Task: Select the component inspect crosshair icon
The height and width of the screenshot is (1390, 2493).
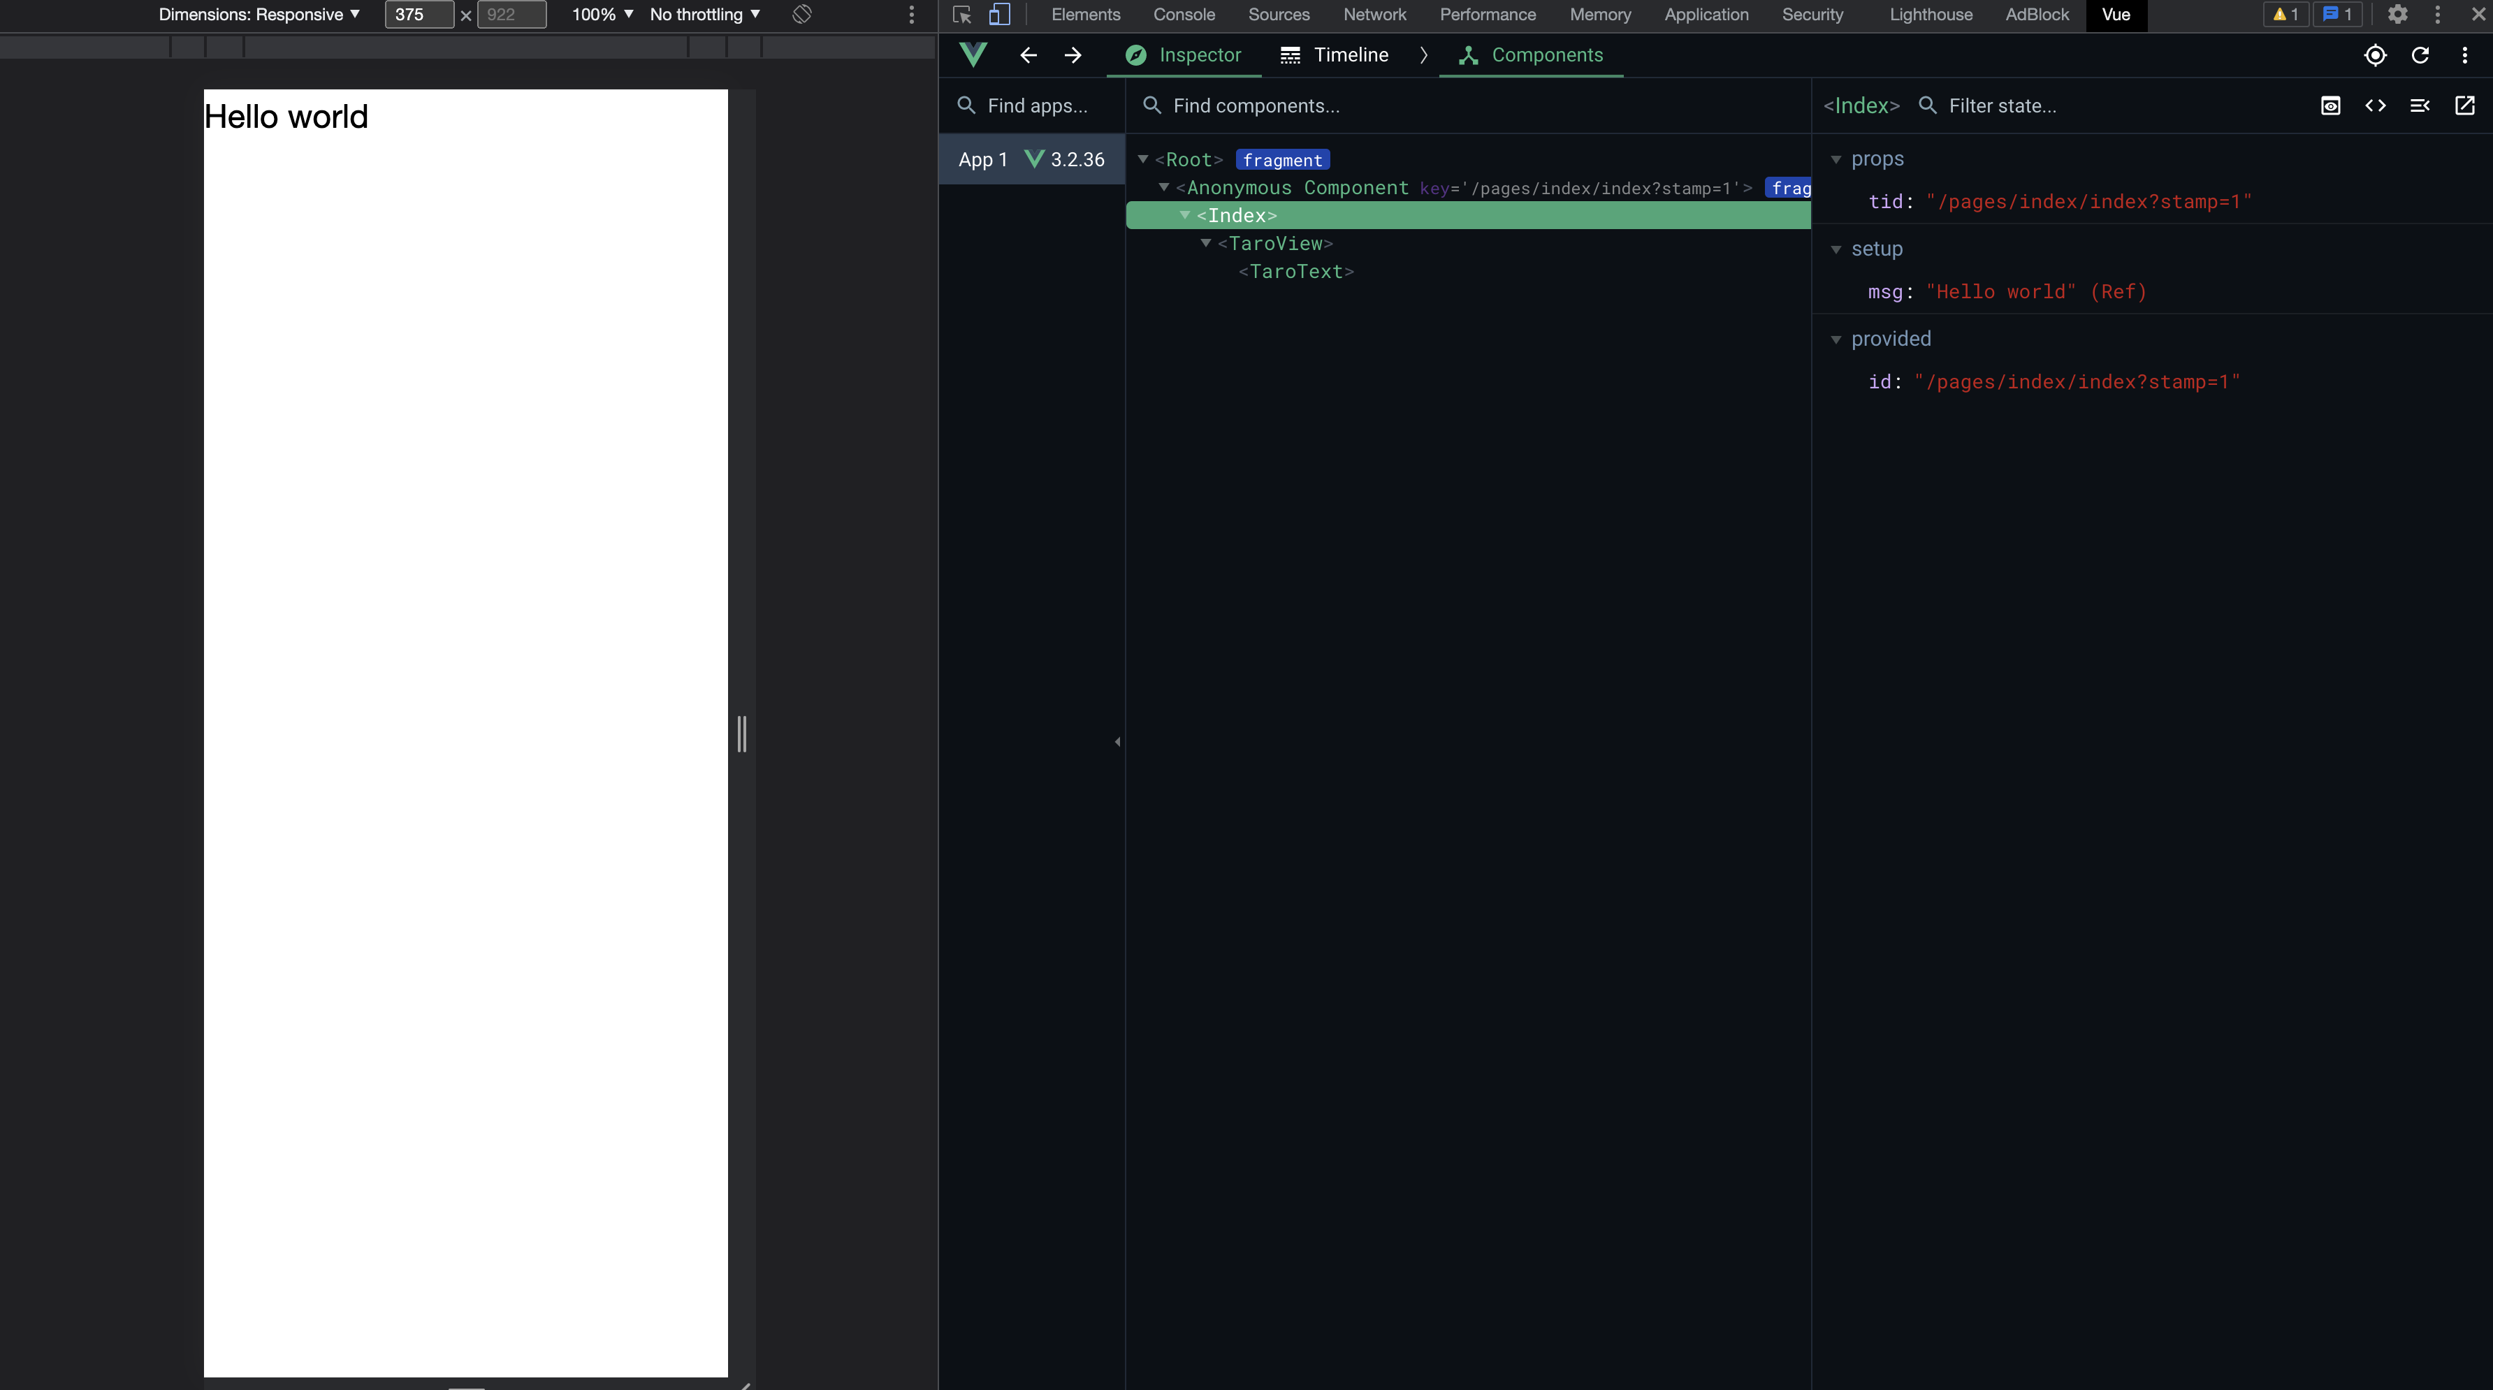Action: click(2376, 55)
